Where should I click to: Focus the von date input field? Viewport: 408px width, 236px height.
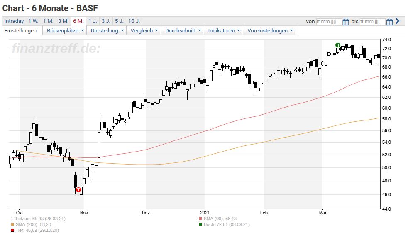click(329, 21)
